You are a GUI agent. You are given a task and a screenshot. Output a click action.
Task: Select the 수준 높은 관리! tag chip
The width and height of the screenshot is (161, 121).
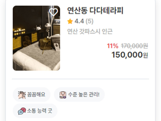point(79,95)
